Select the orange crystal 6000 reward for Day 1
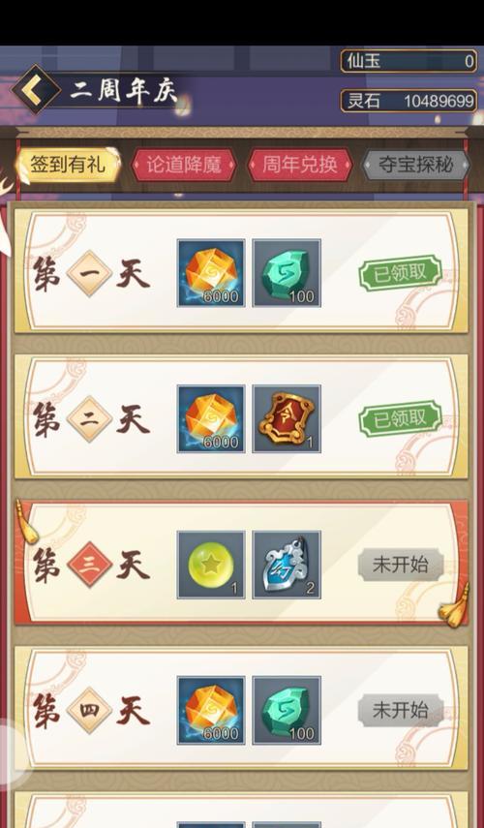 click(x=211, y=273)
